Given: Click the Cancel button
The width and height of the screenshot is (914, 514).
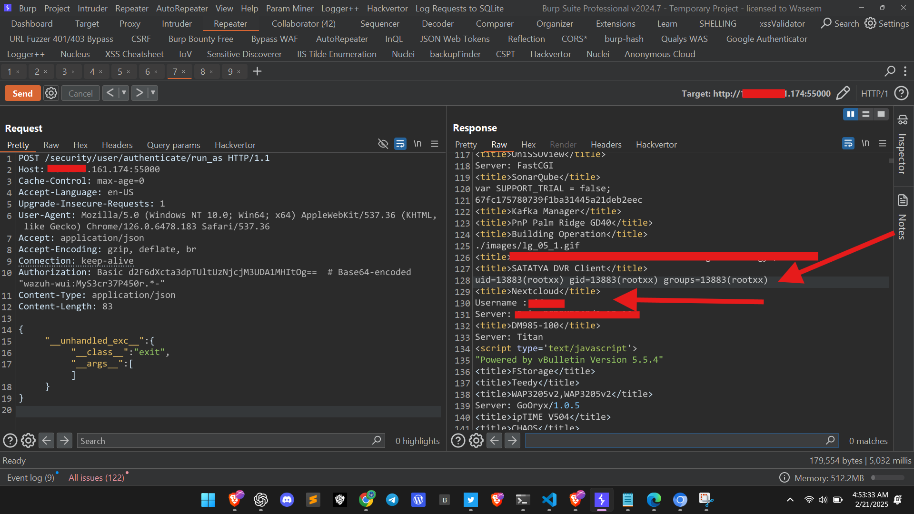Looking at the screenshot, I should (80, 93).
